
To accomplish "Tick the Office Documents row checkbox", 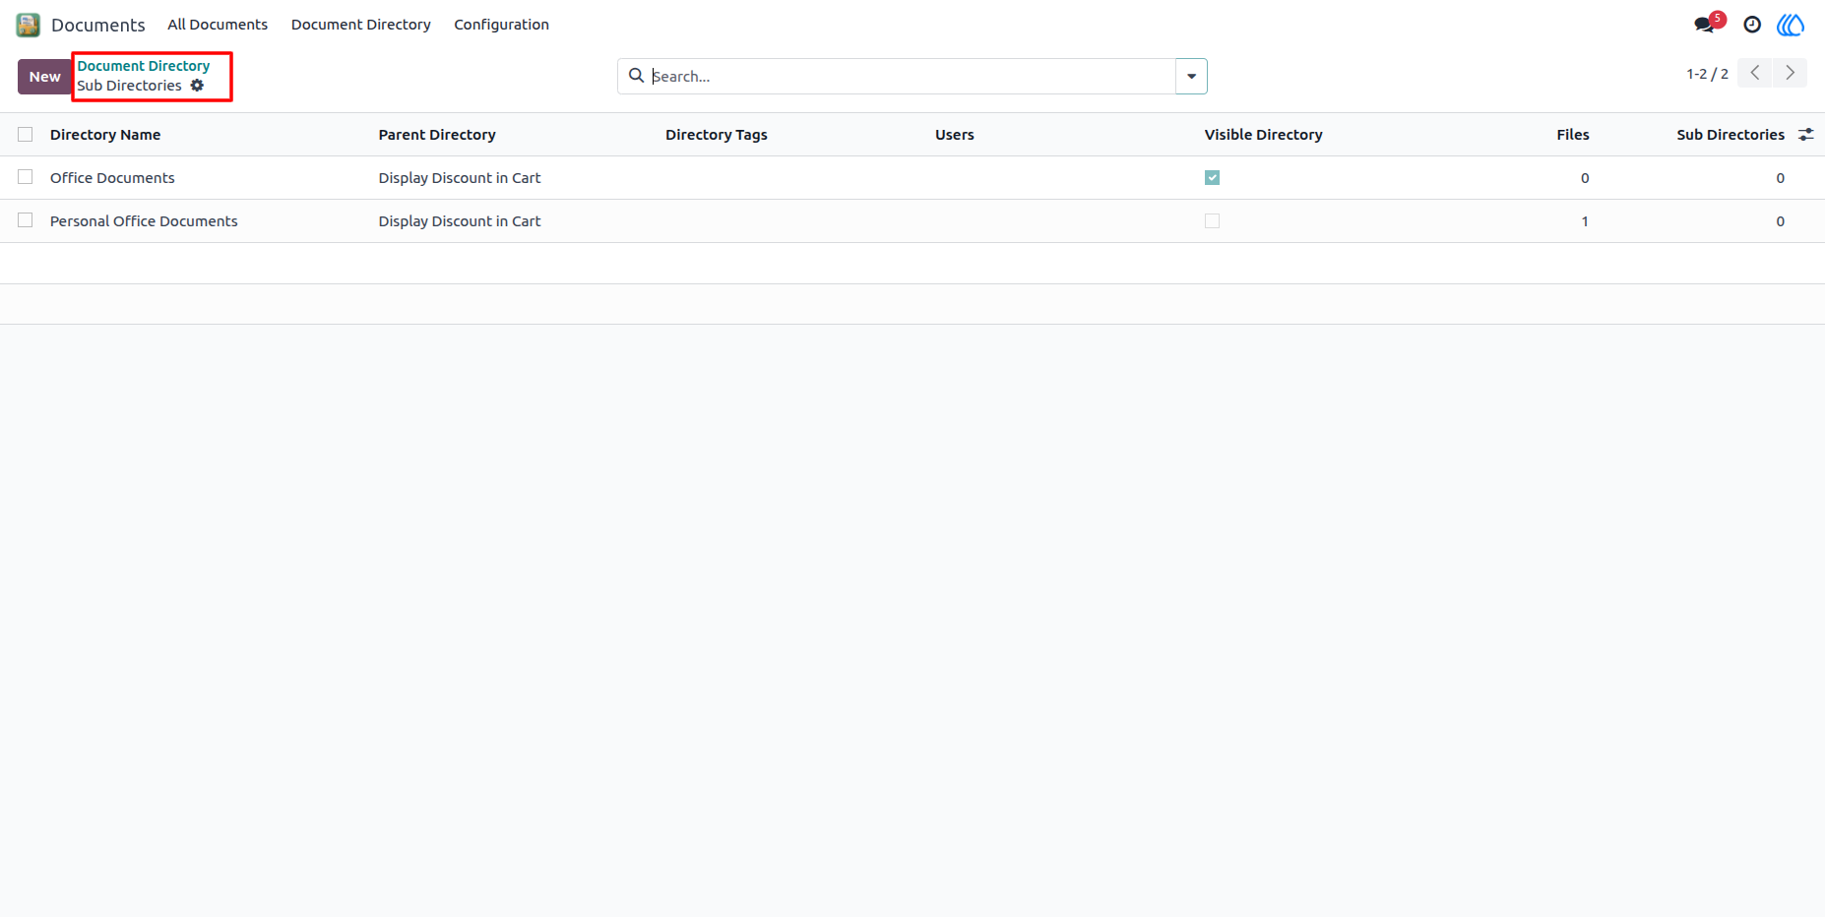I will click(26, 177).
